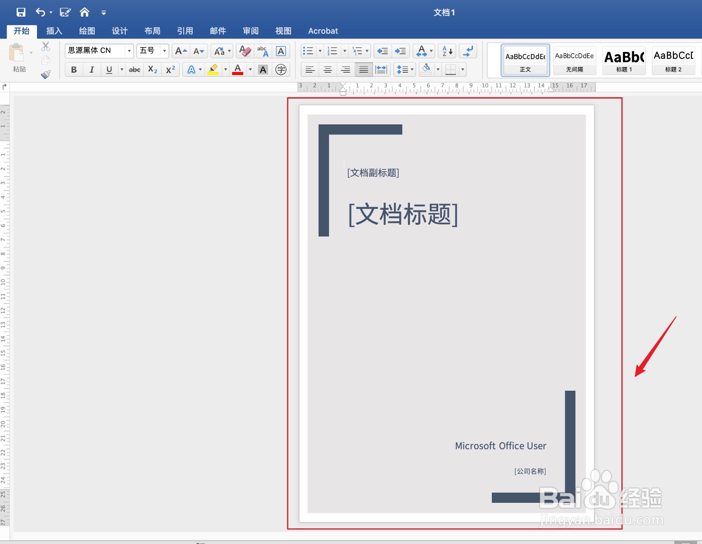
Task: Switch to the 布局 tab
Action: pos(152,31)
